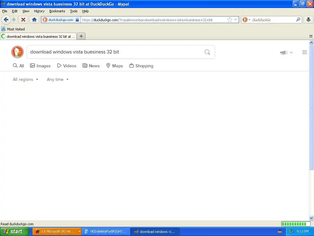Viewport: 314px width, 236px height.
Task: Open the address bar history dropdown arrow
Action: click(x=236, y=20)
